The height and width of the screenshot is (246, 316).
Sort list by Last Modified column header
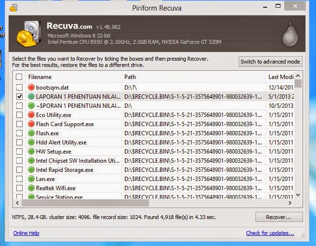[x=280, y=77]
